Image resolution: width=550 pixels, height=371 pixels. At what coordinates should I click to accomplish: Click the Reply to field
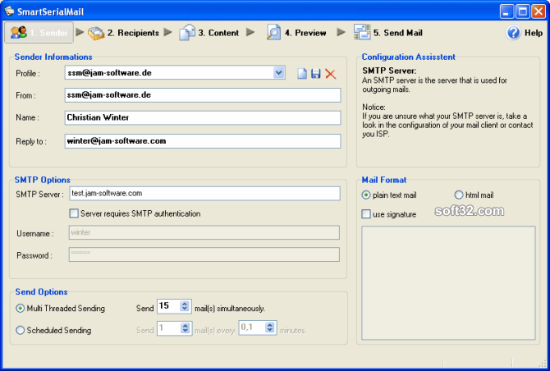click(203, 141)
